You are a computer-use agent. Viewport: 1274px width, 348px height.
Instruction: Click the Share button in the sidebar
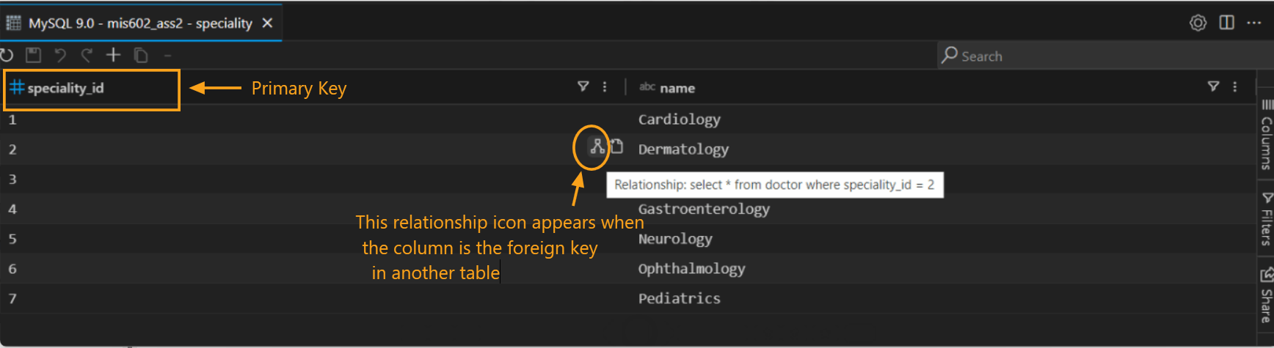tap(1267, 297)
